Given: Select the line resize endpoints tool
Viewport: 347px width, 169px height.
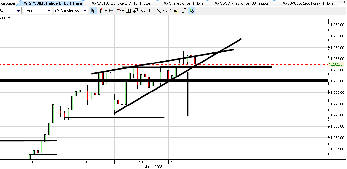Looking at the screenshot, I should click(184, 11).
